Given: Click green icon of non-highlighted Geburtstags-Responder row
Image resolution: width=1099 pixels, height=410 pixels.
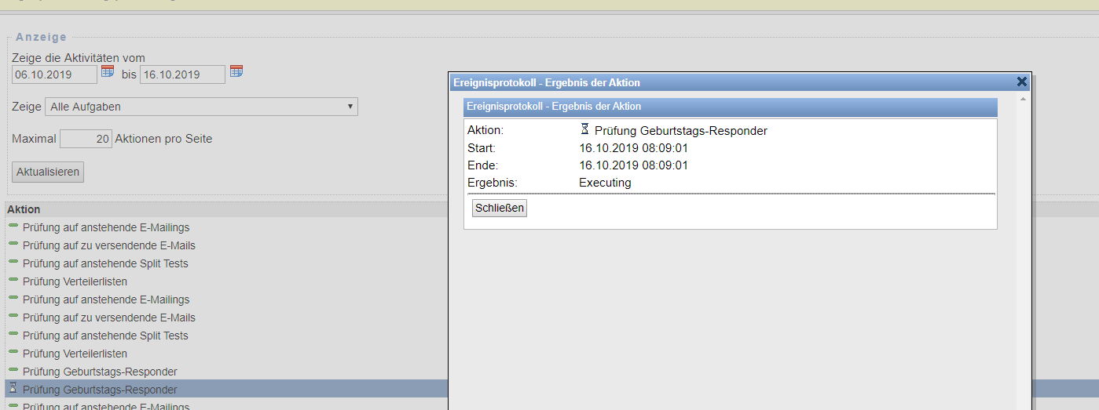Looking at the screenshot, I should pos(13,371).
